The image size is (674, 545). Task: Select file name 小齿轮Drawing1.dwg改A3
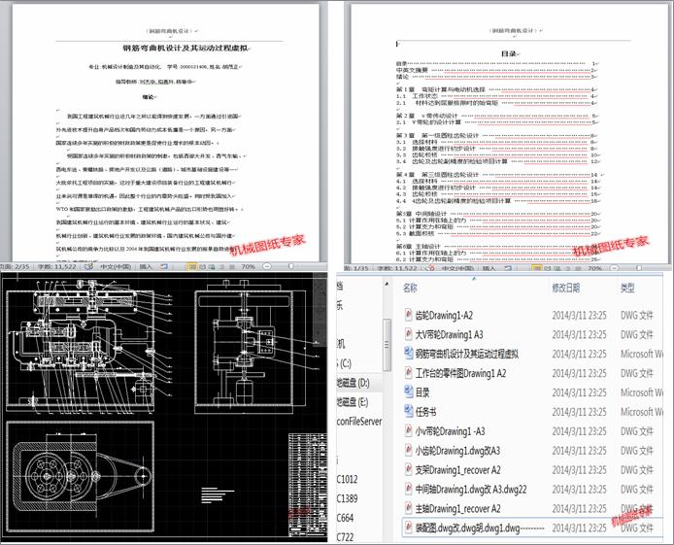(x=457, y=451)
